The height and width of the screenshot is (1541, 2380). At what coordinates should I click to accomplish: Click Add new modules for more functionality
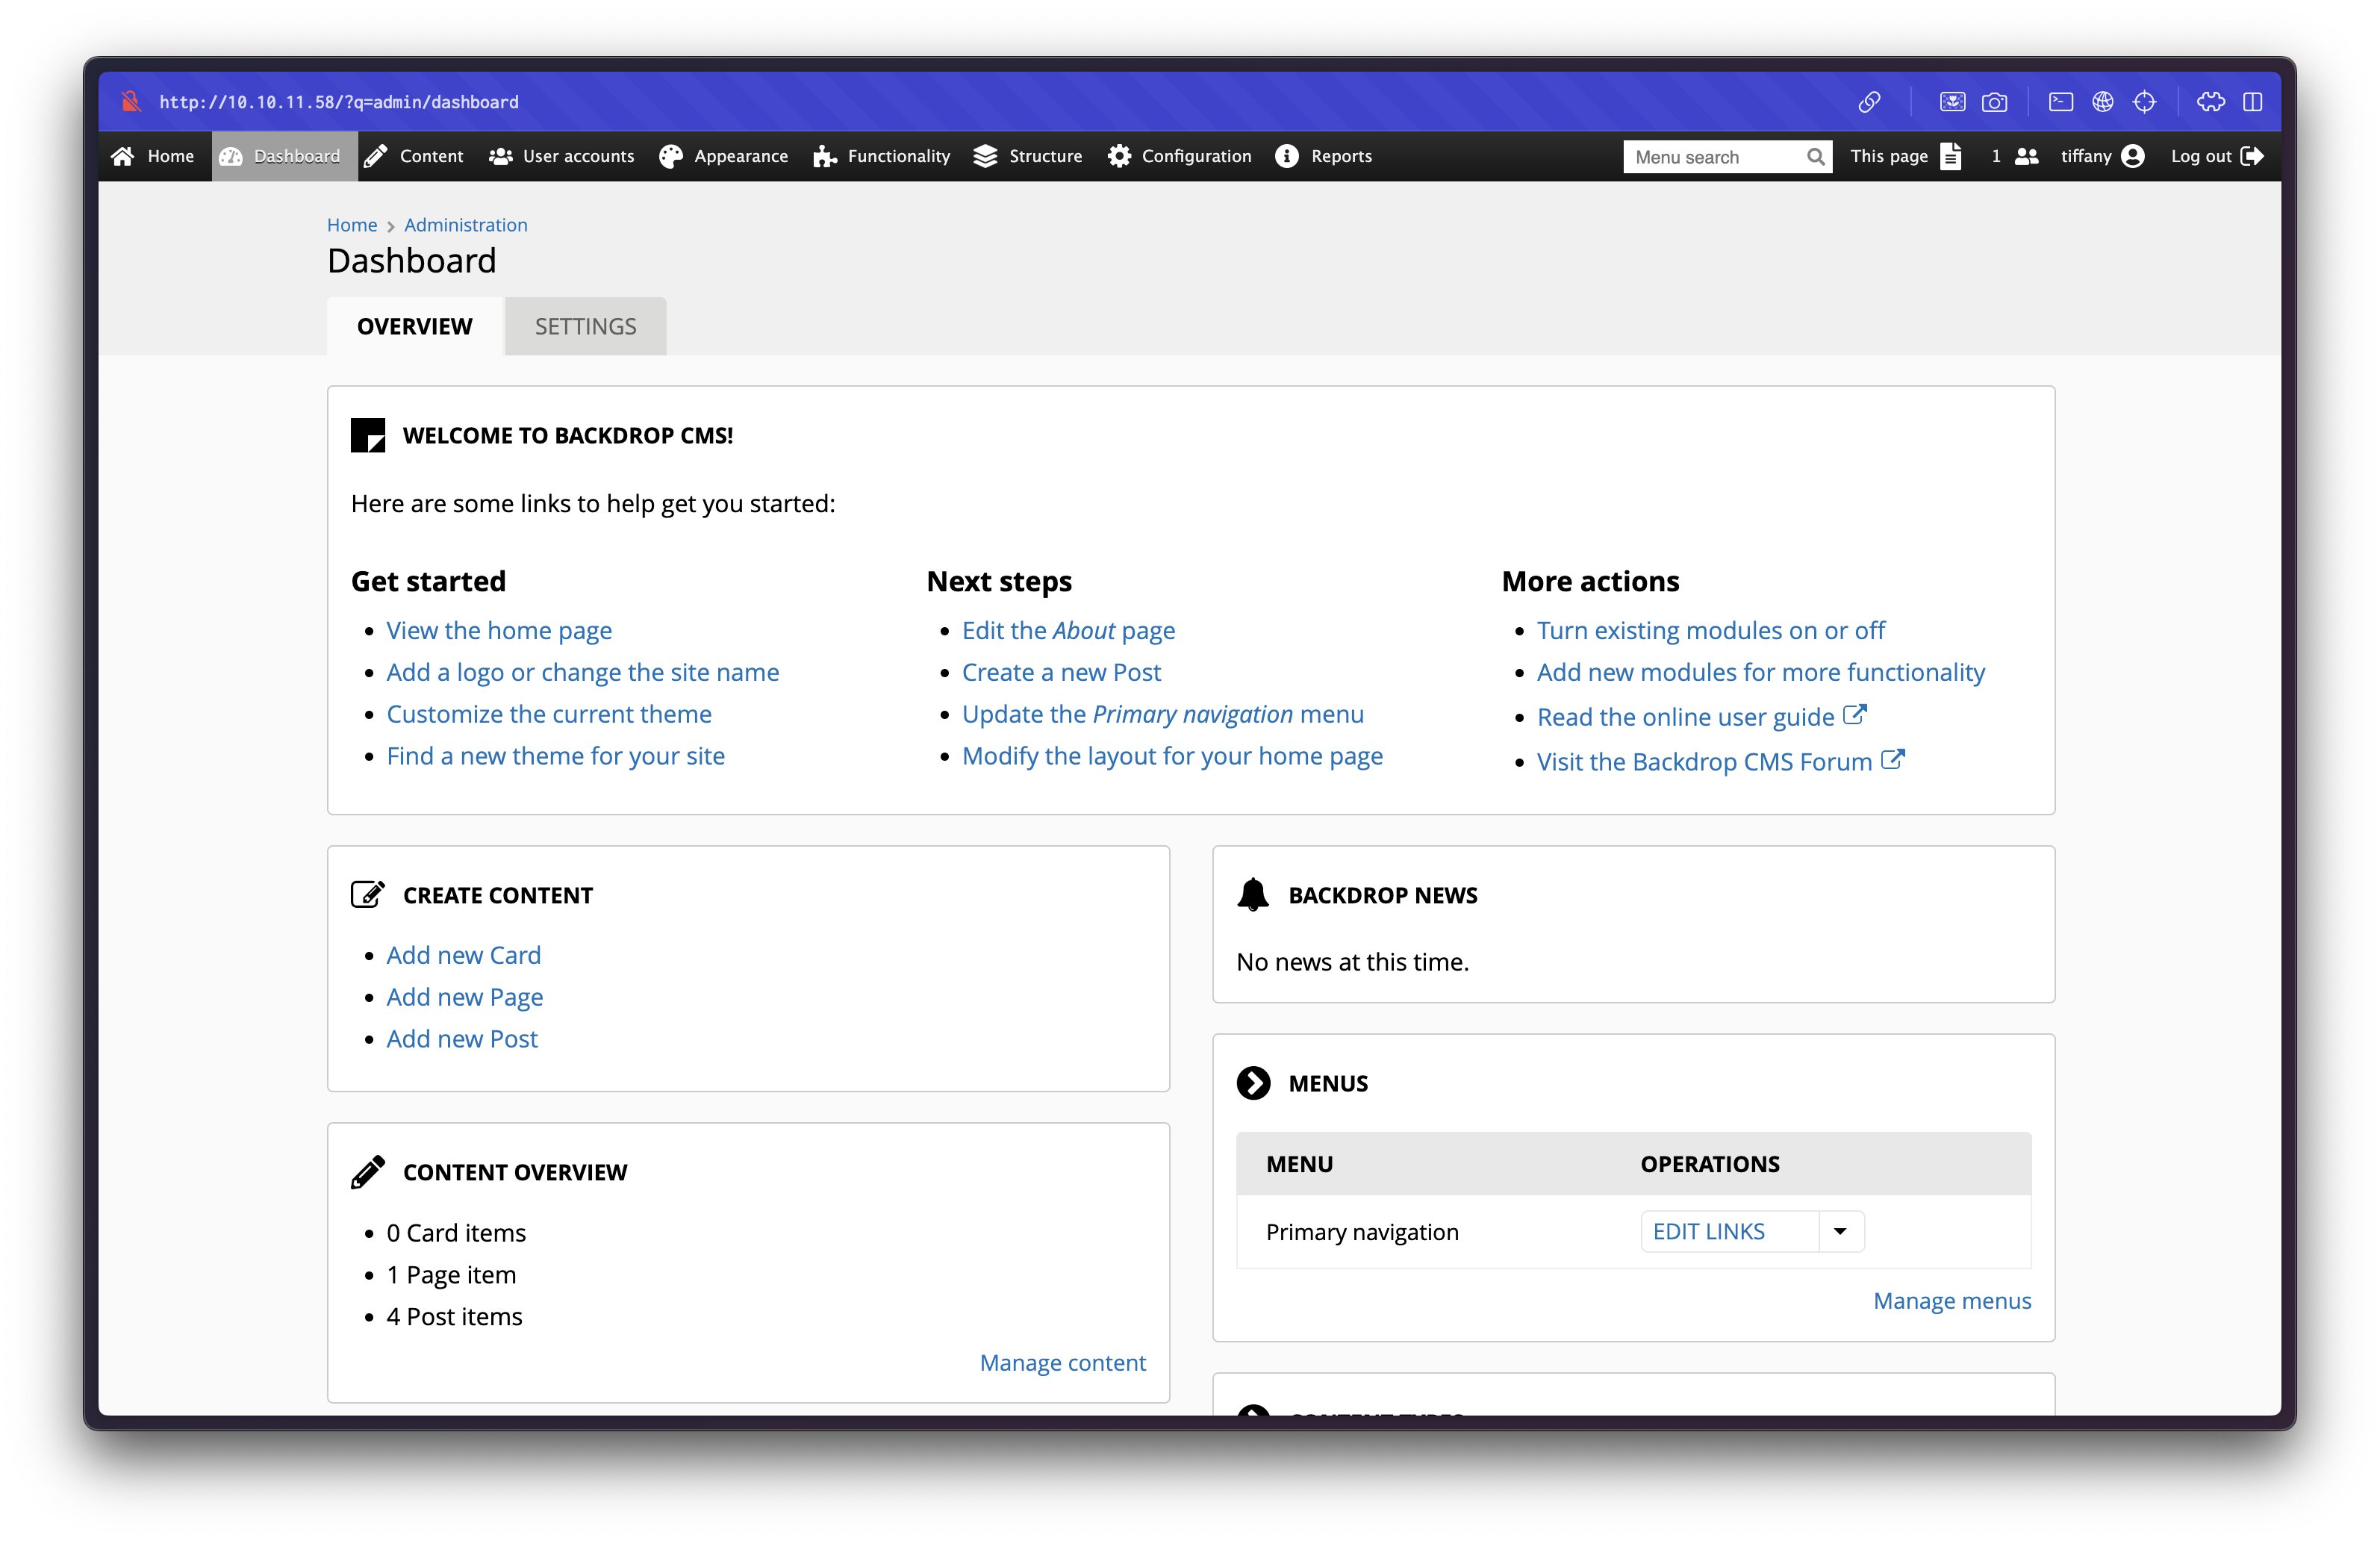(1761, 672)
